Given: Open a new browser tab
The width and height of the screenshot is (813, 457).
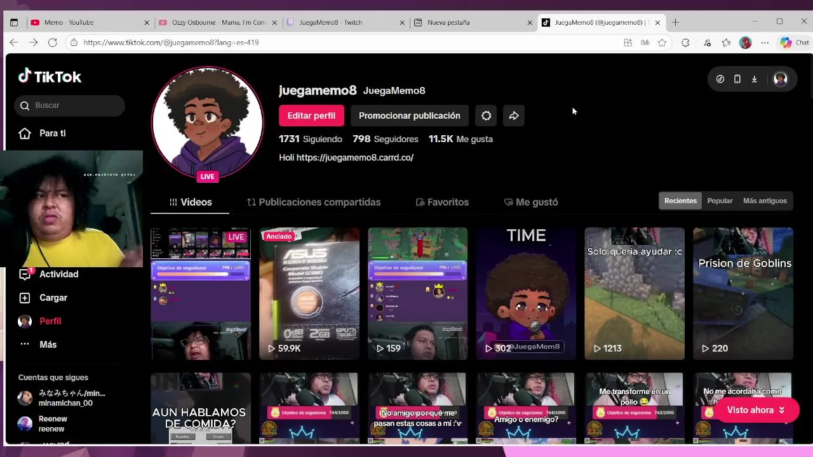Looking at the screenshot, I should [x=675, y=22].
